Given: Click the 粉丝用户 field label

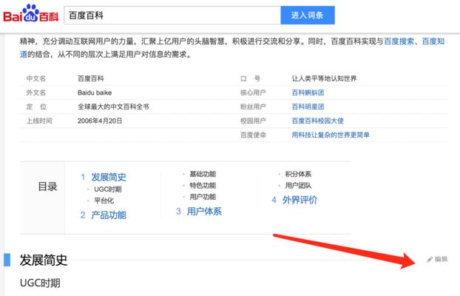Looking at the screenshot, I should [x=253, y=107].
